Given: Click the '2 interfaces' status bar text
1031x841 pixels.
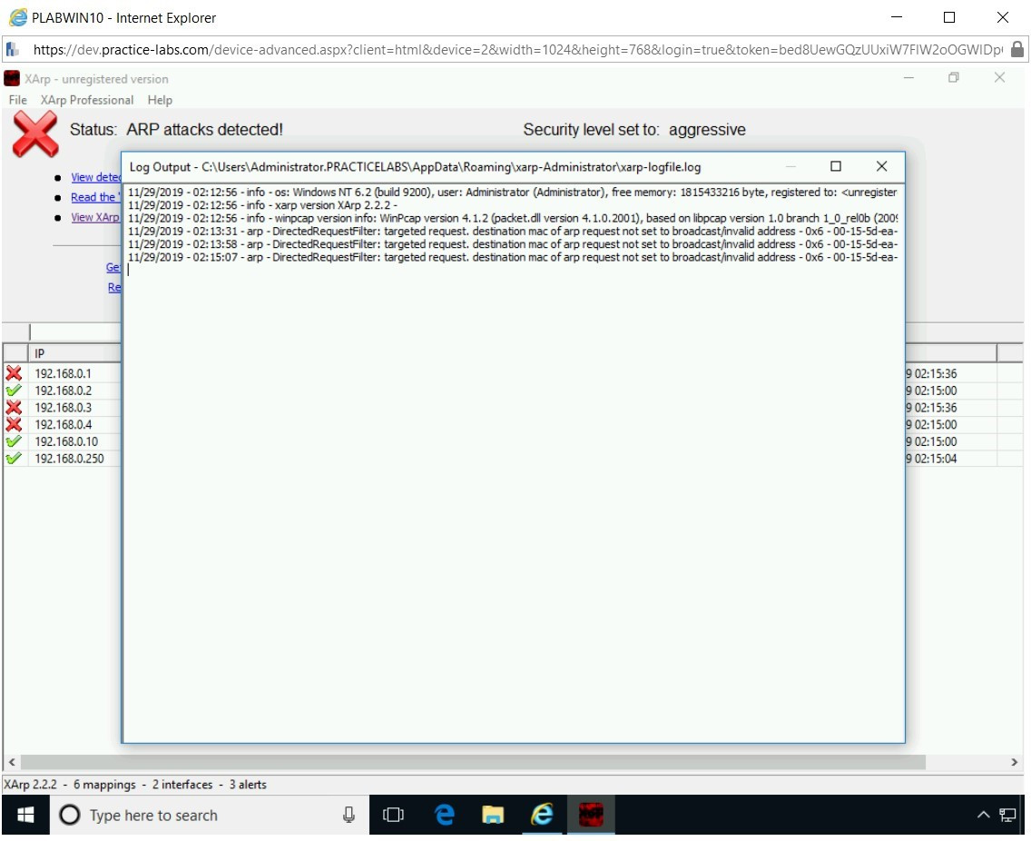Looking at the screenshot, I should click(x=182, y=785).
